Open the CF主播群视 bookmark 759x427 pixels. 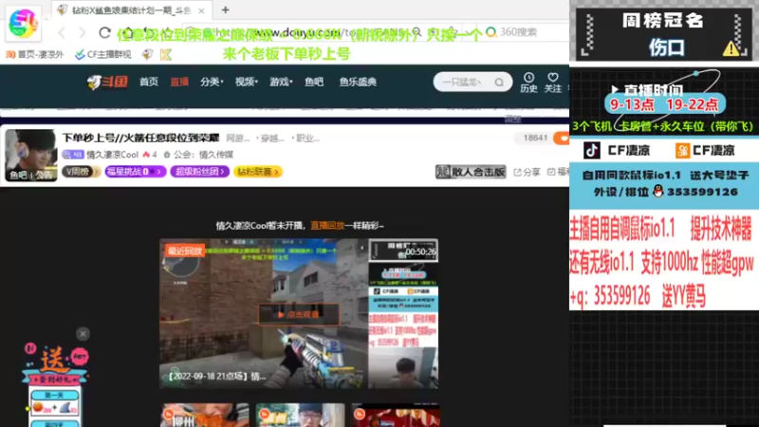(x=103, y=55)
